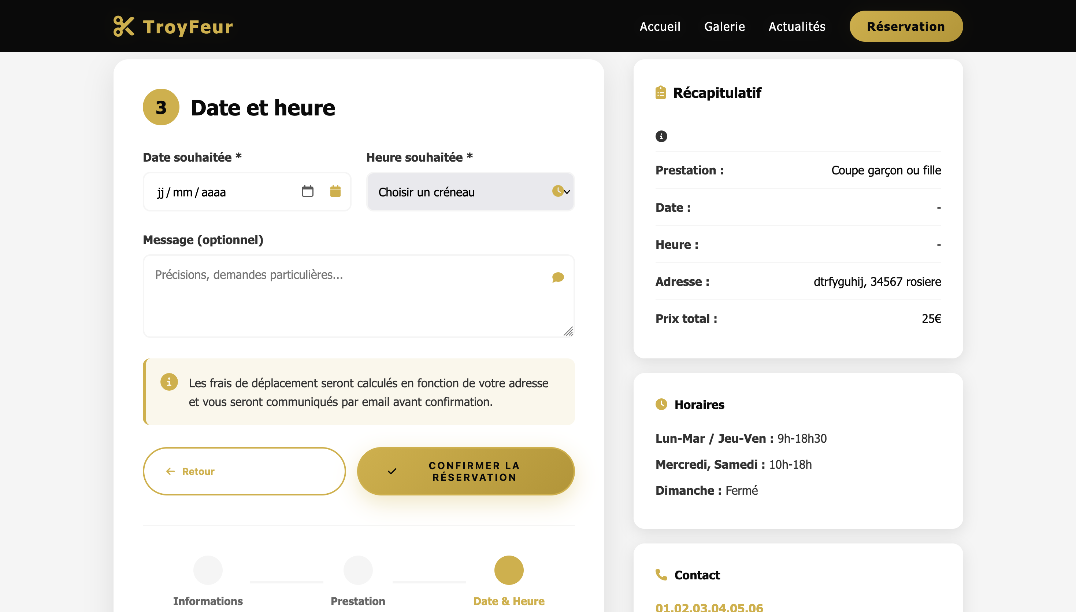Click the clock icon beside Horaires
1076x612 pixels.
tap(661, 404)
